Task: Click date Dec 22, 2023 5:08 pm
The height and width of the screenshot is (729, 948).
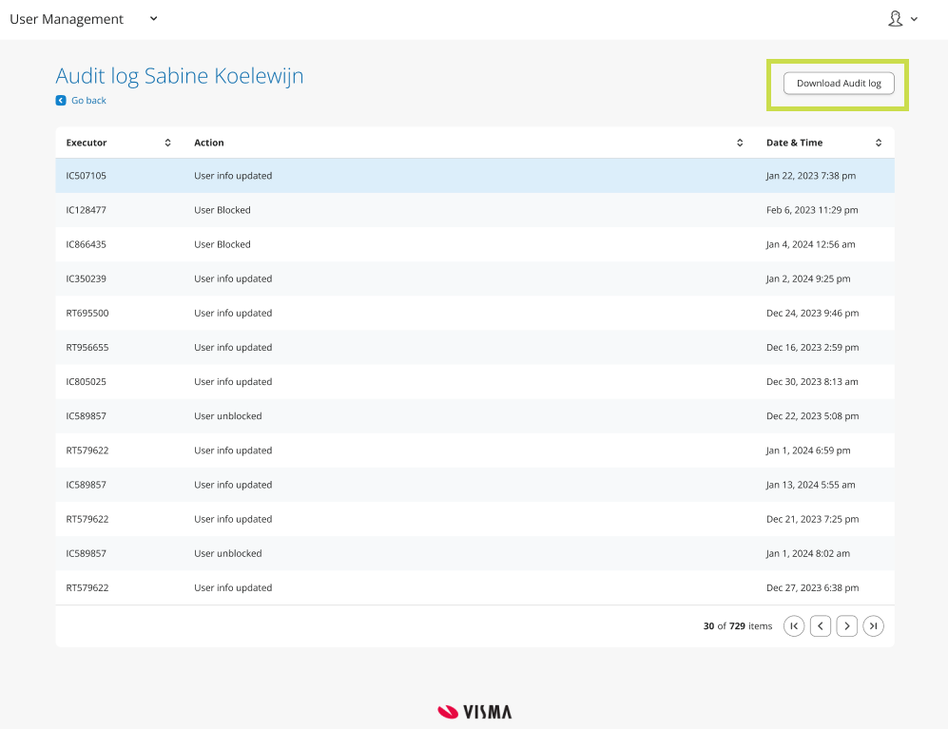Action: (813, 416)
